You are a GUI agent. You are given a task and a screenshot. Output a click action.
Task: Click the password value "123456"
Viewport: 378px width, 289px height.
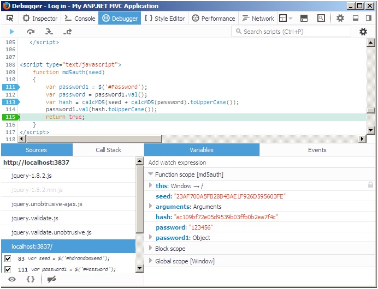tap(201, 227)
